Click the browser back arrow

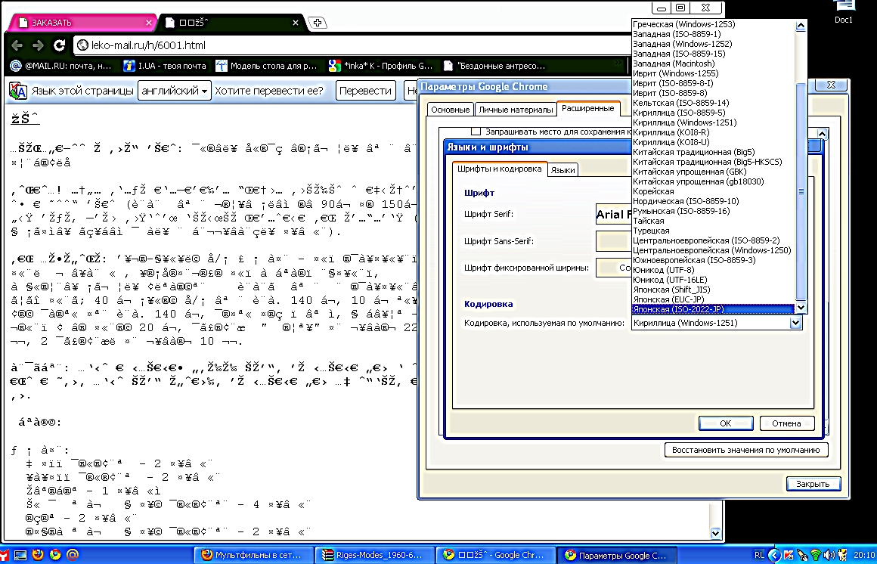[17, 45]
